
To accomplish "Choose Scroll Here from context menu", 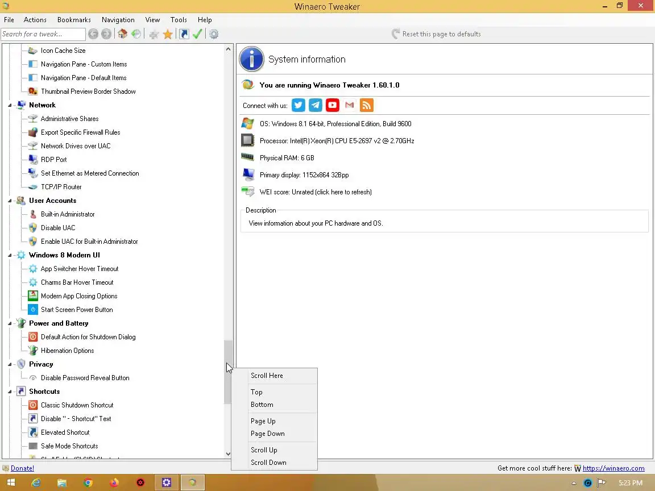I will (275, 376).
